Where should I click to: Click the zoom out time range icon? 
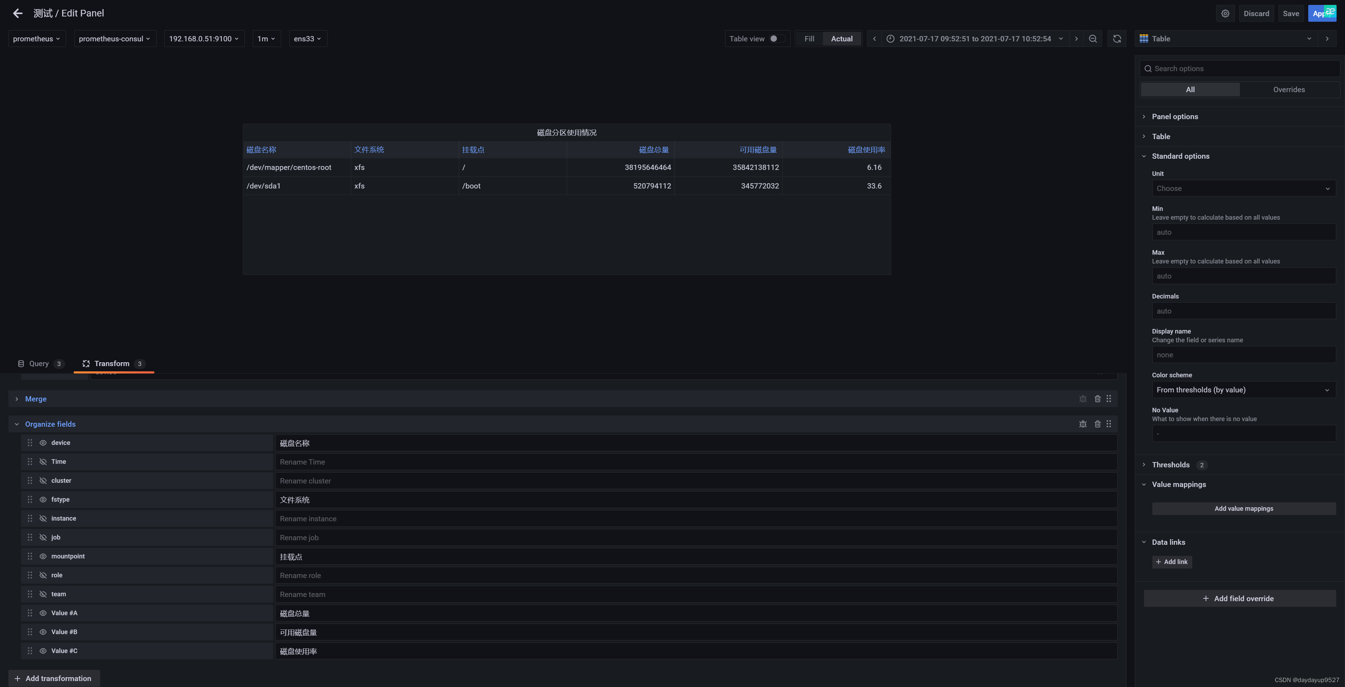pyautogui.click(x=1093, y=39)
